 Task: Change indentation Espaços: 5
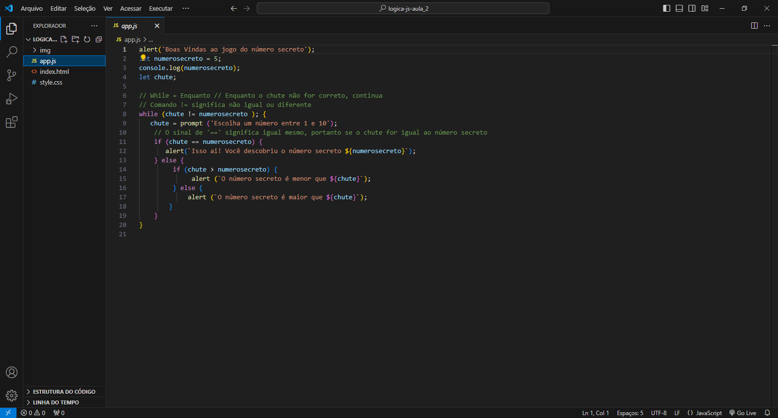(630, 413)
